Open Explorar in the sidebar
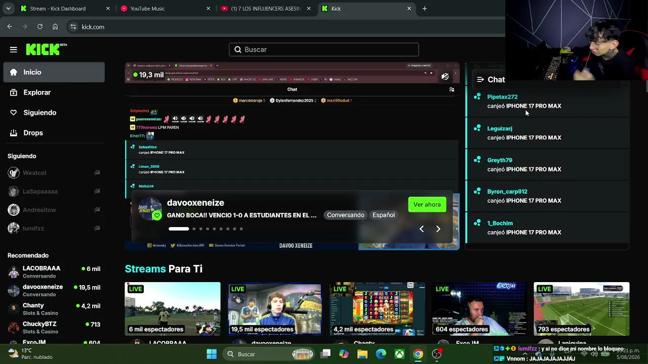The image size is (648, 364). pyautogui.click(x=54, y=93)
